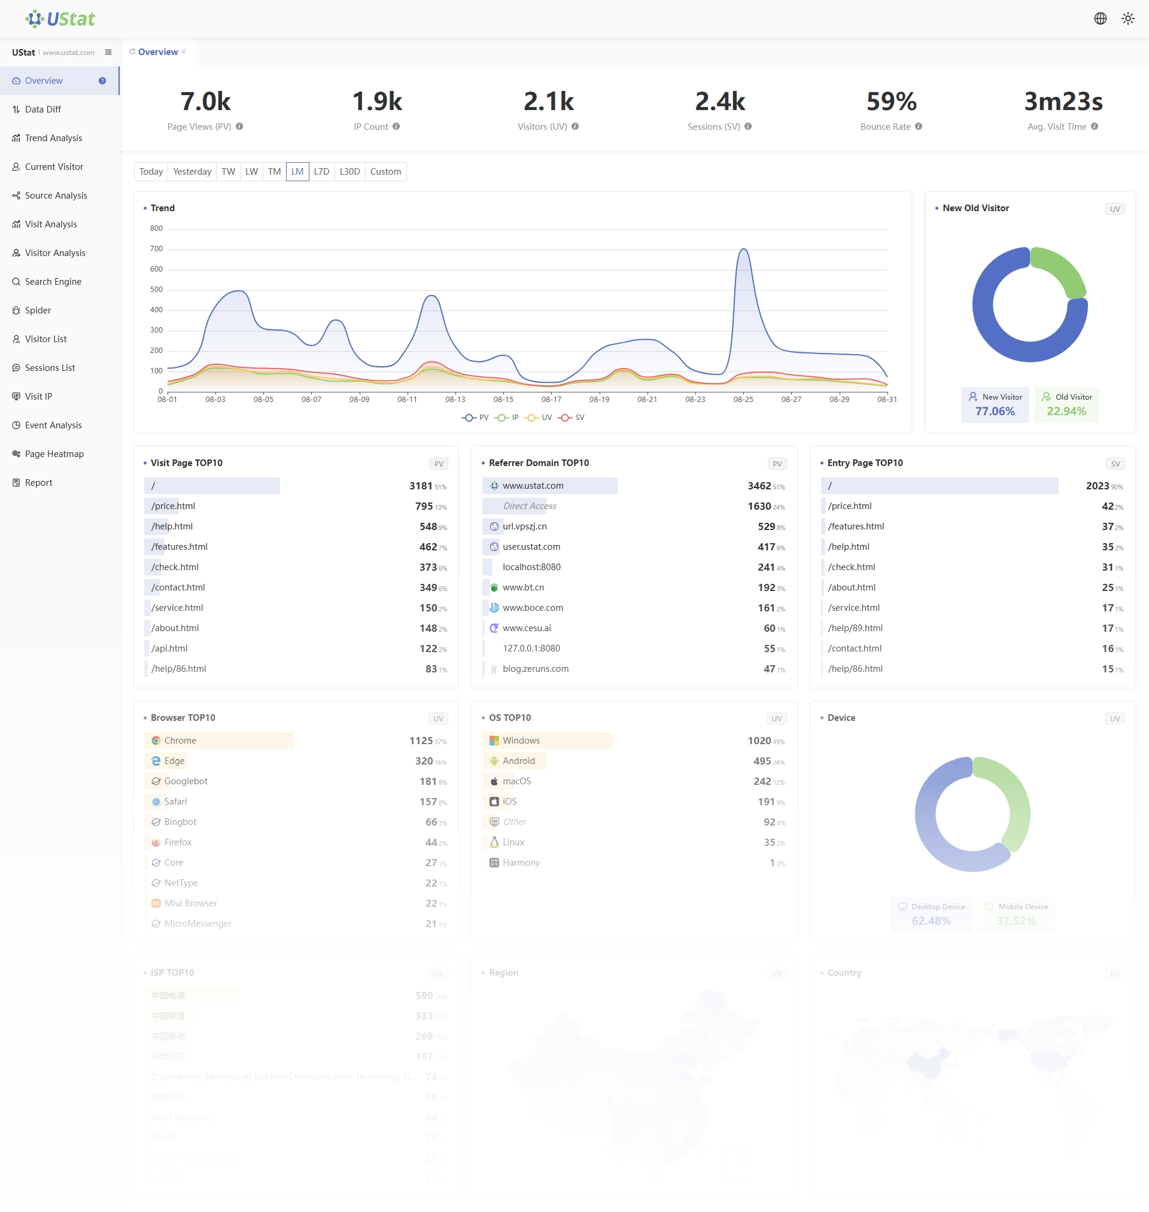Image resolution: width=1149 pixels, height=1212 pixels.
Task: Open metric dropdown on Visit Page TOP10
Action: click(x=439, y=464)
